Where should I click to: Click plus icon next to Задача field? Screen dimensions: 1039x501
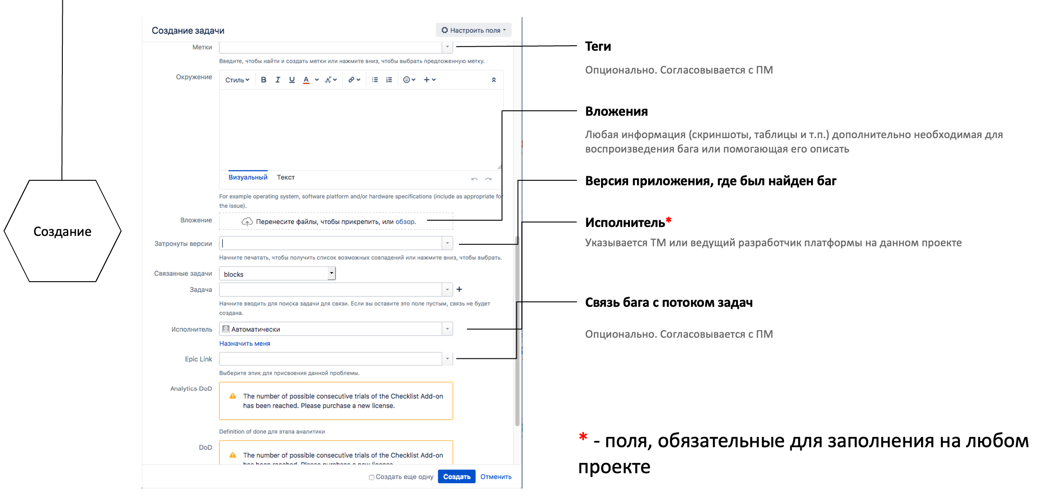(x=459, y=290)
